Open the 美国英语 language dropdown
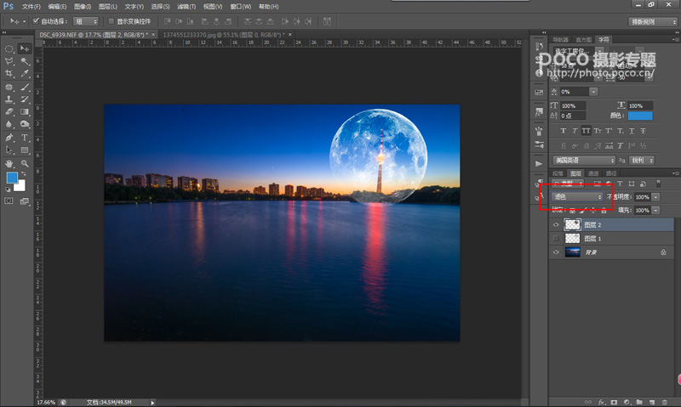This screenshot has height=407, width=681. pyautogui.click(x=584, y=161)
